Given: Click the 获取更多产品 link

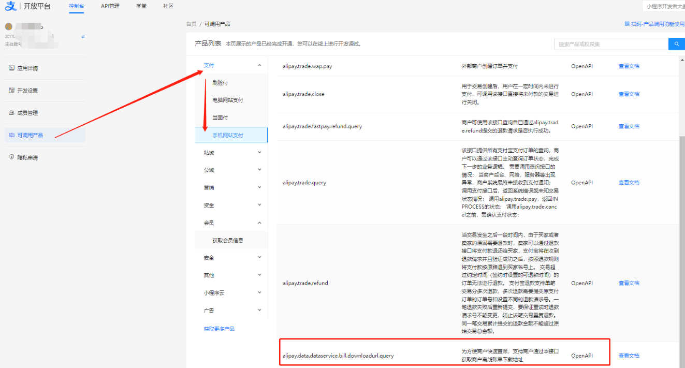Looking at the screenshot, I should [219, 329].
